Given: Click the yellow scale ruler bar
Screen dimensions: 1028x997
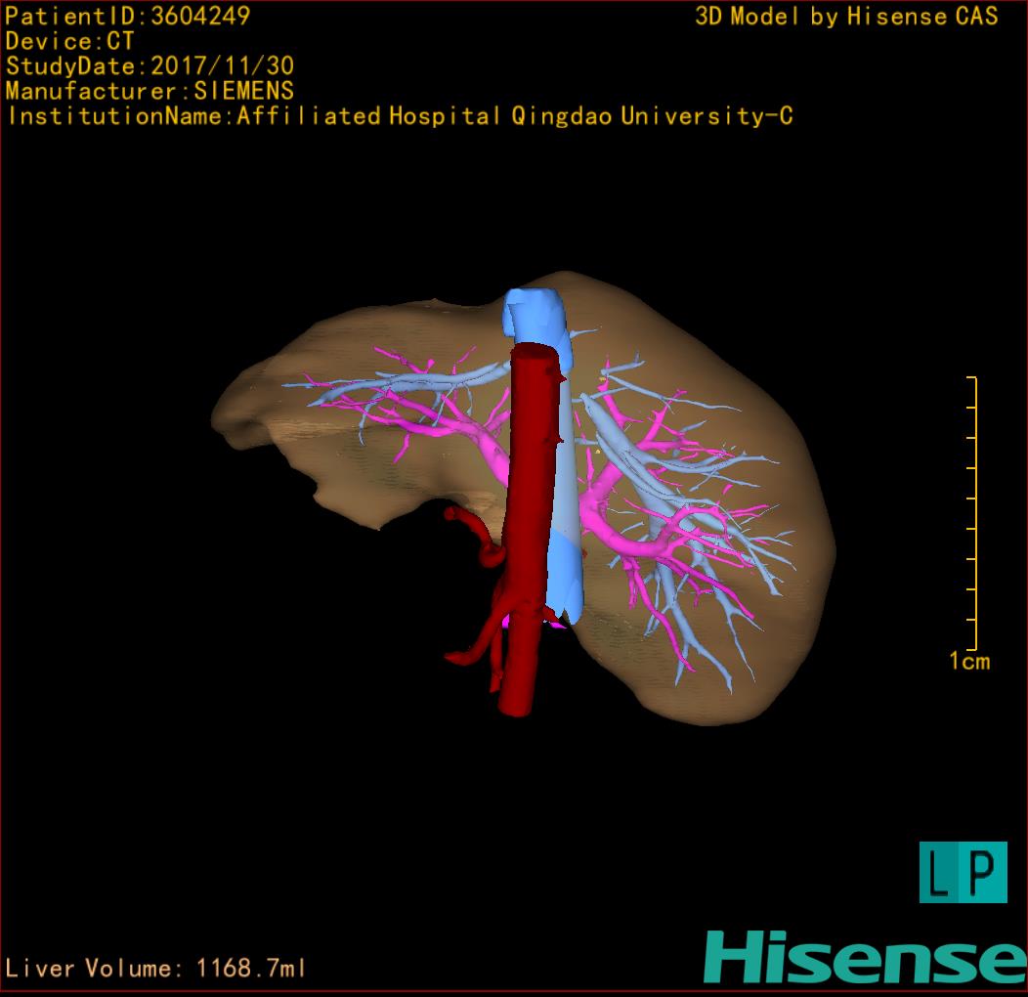Looking at the screenshot, I should coord(974,513).
